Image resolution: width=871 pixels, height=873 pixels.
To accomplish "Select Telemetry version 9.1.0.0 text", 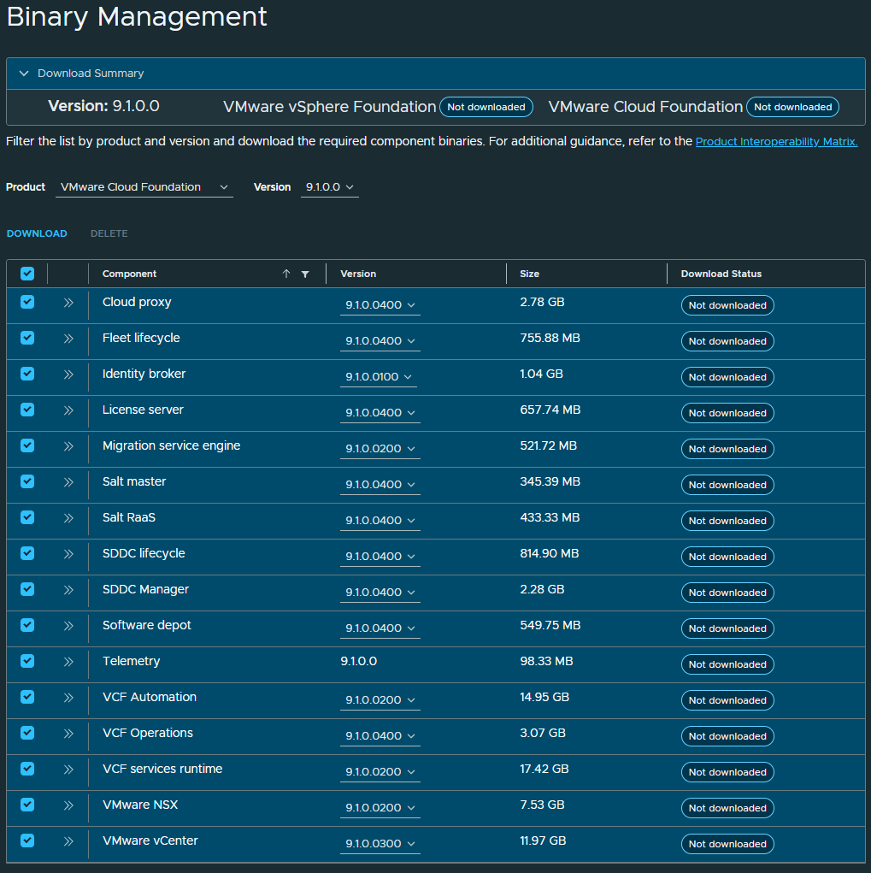I will tap(358, 662).
